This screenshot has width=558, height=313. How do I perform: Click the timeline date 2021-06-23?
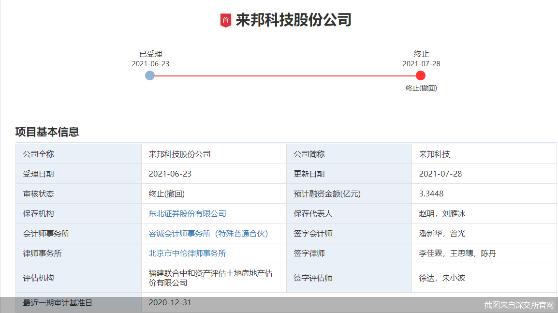[x=150, y=64]
